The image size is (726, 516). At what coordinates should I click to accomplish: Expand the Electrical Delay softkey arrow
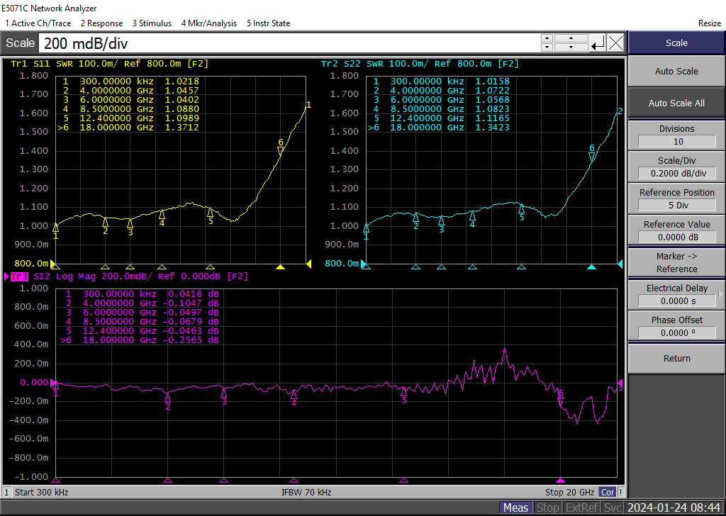point(720,294)
